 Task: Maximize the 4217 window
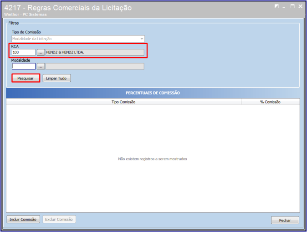pos(292,6)
